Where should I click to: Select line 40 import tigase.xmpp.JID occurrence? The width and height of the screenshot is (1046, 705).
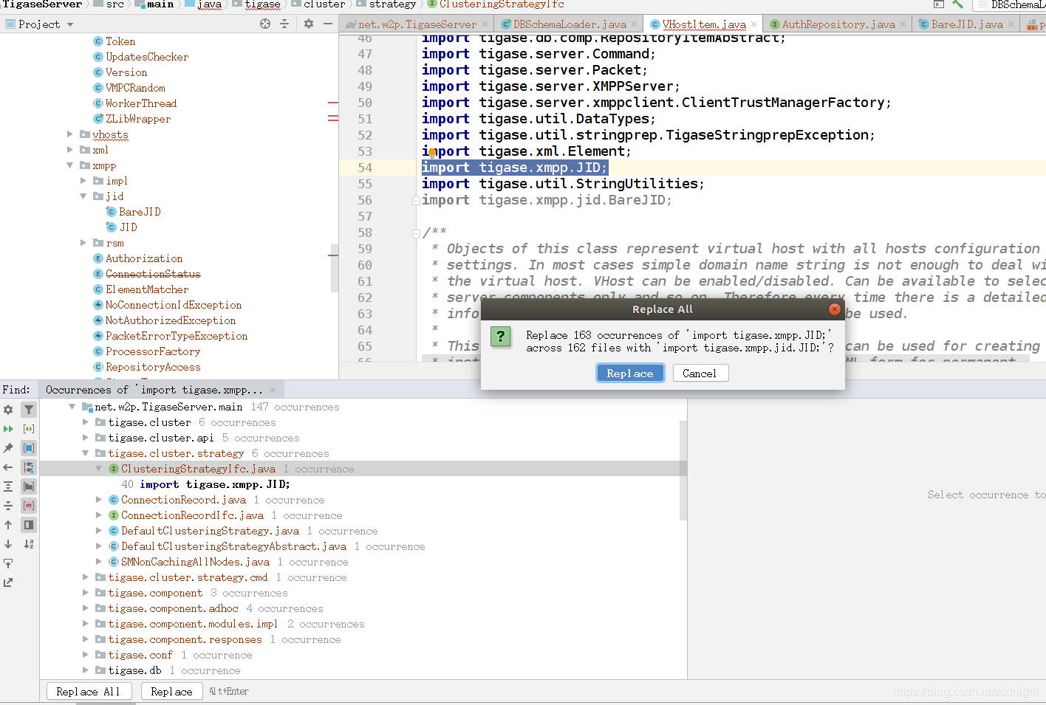coord(205,484)
